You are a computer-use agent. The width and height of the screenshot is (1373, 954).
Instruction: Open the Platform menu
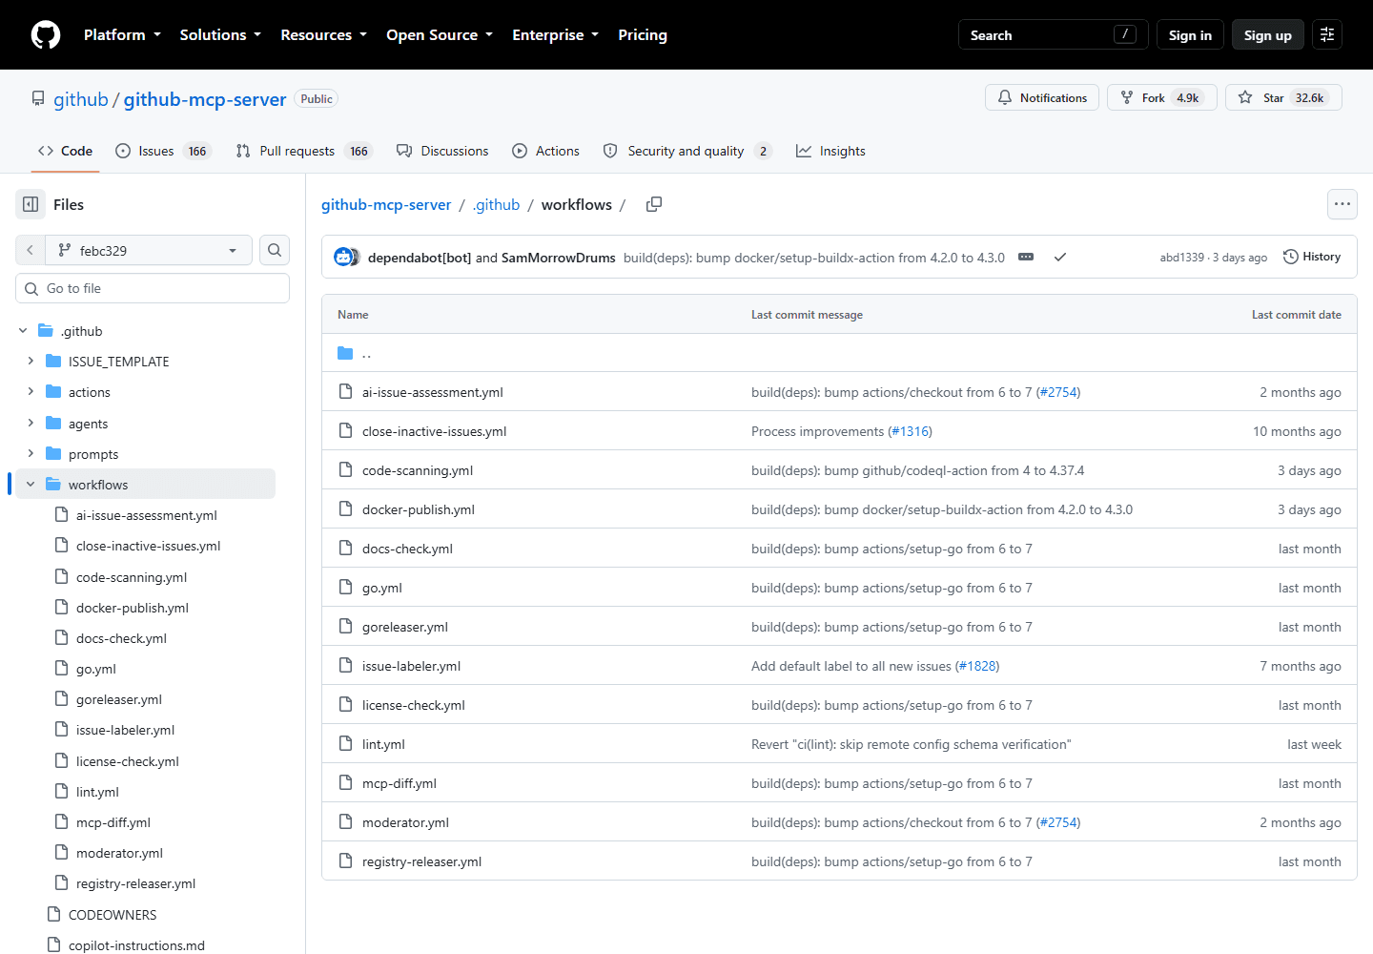(122, 35)
